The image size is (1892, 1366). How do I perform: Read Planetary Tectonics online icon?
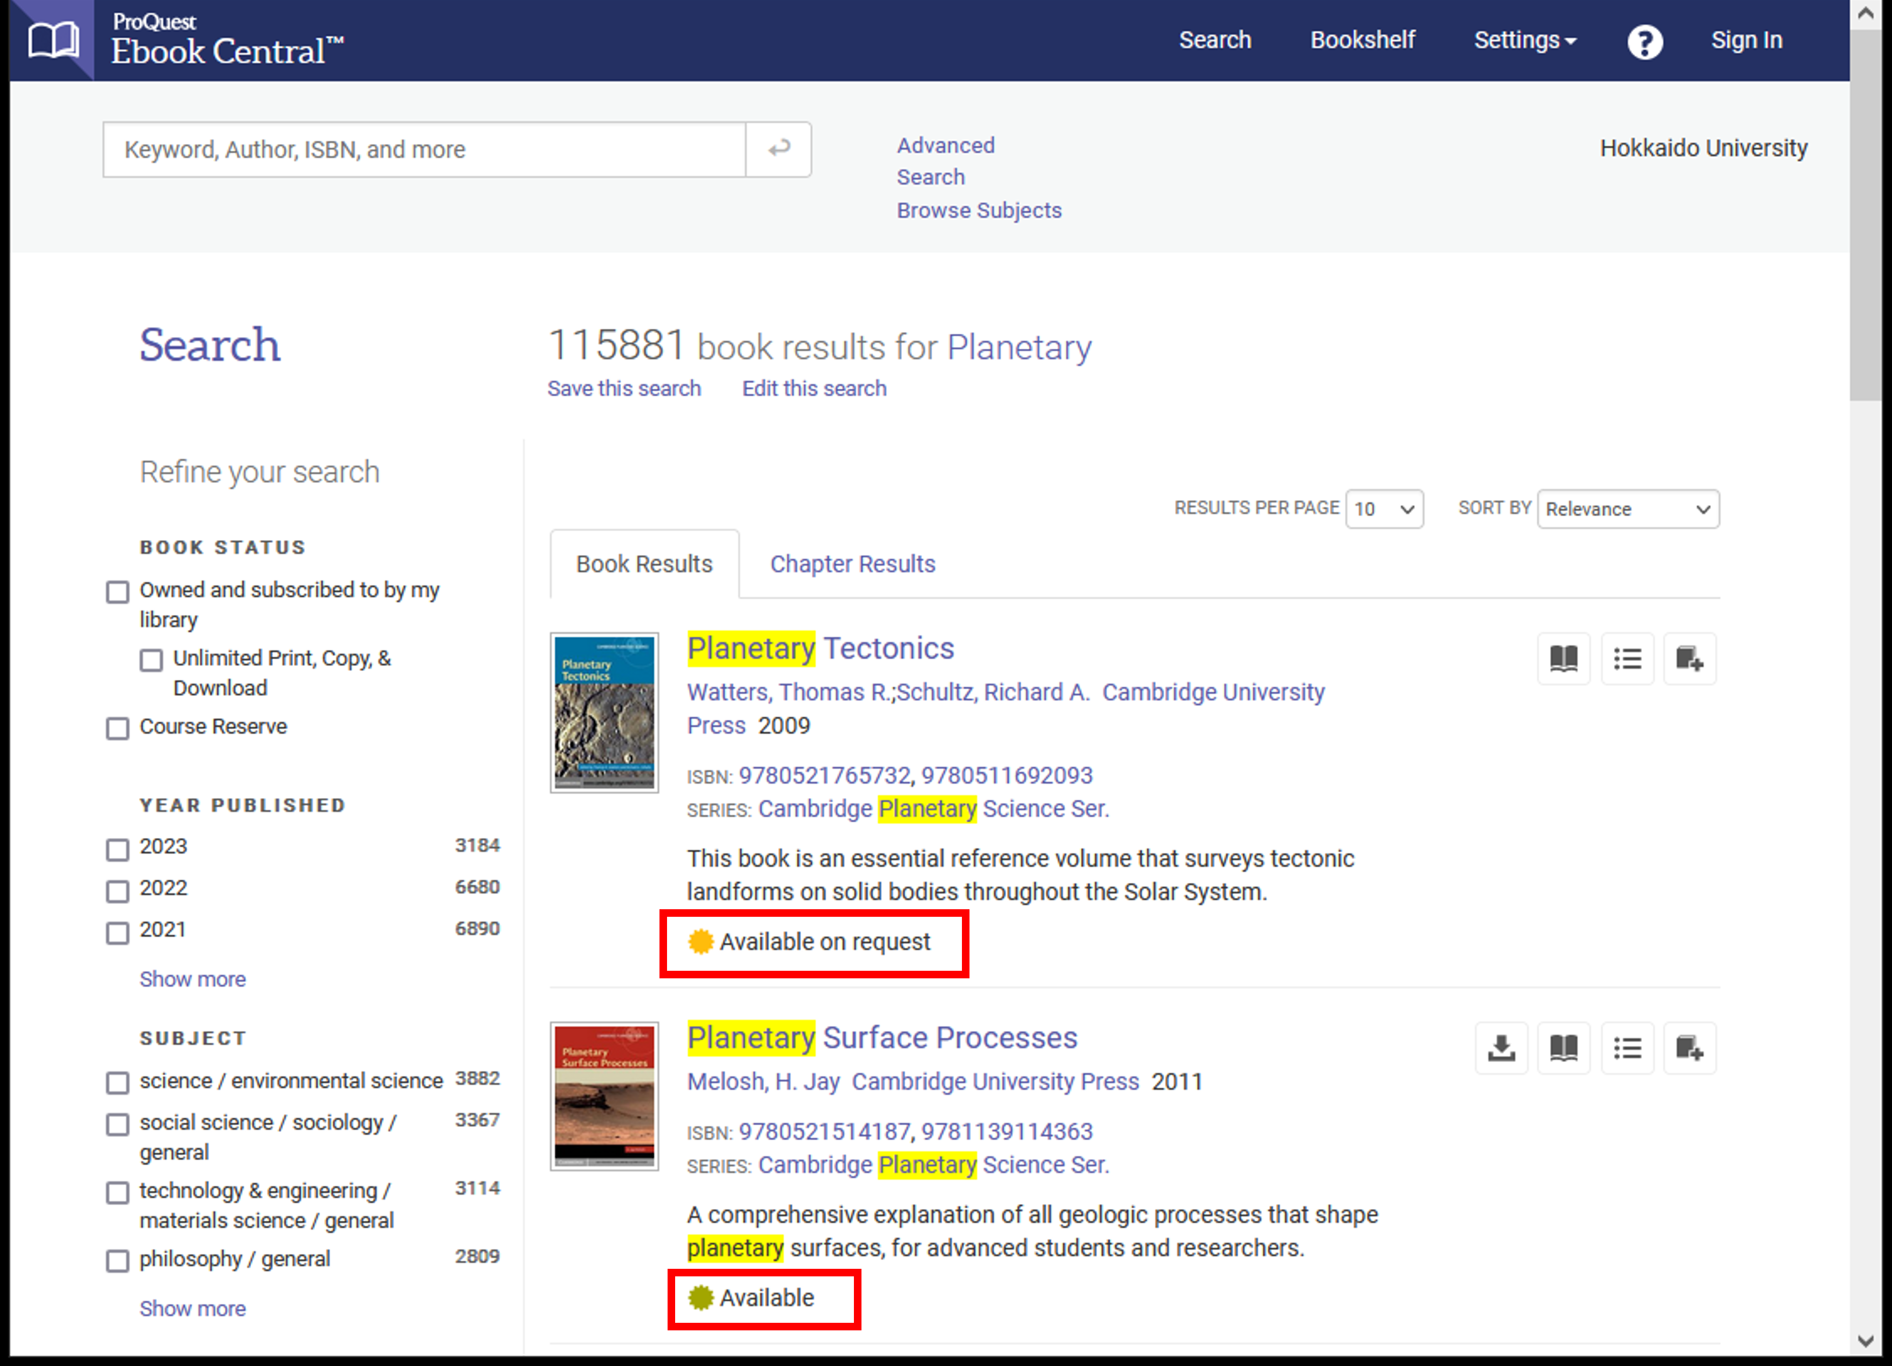point(1563,659)
